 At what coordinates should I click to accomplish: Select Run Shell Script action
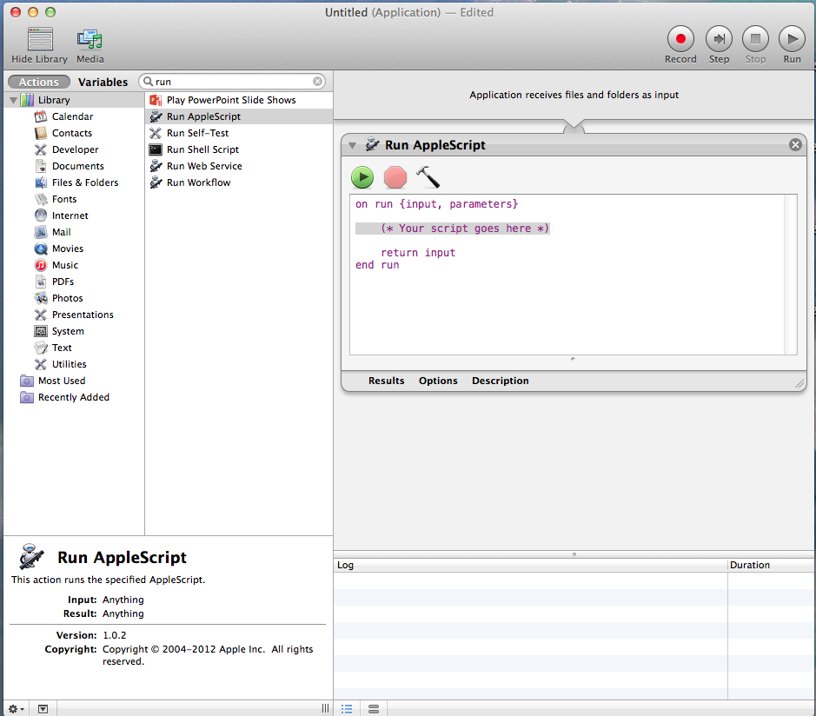202,149
